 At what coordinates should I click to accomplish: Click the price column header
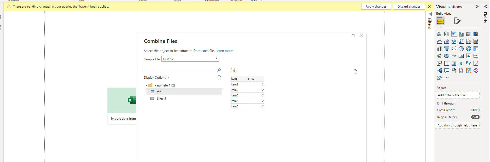[255, 79]
